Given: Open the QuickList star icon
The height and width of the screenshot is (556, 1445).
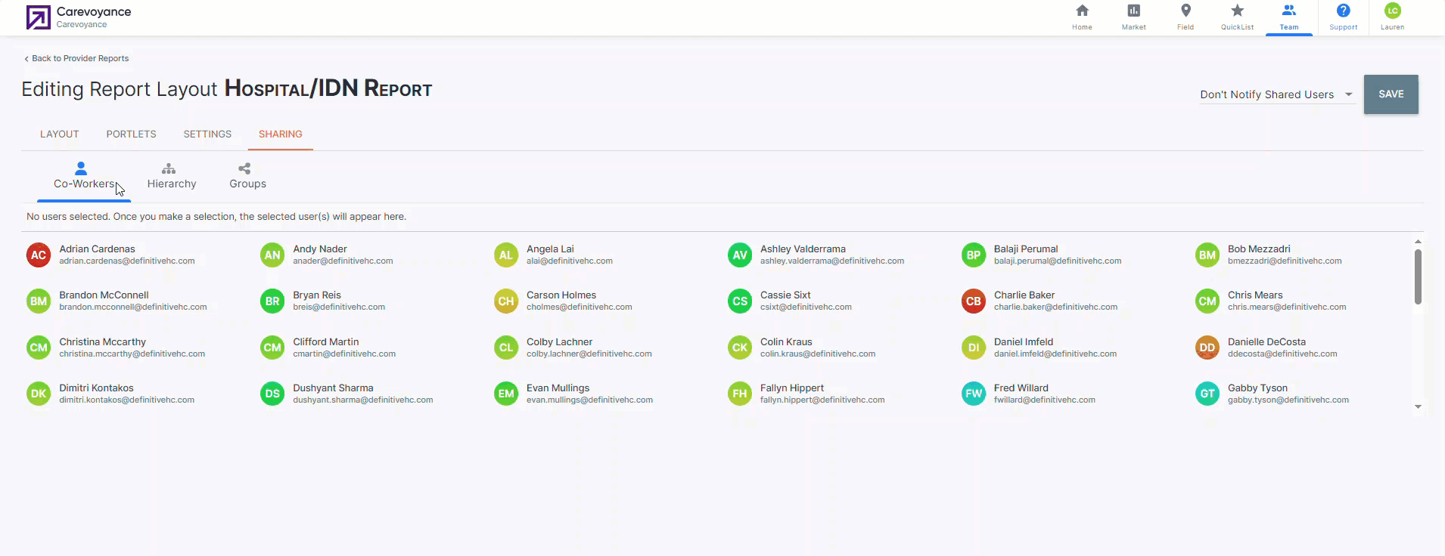Looking at the screenshot, I should [1237, 11].
